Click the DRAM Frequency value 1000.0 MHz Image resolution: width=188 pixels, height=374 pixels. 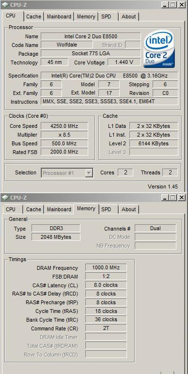(x=106, y=267)
